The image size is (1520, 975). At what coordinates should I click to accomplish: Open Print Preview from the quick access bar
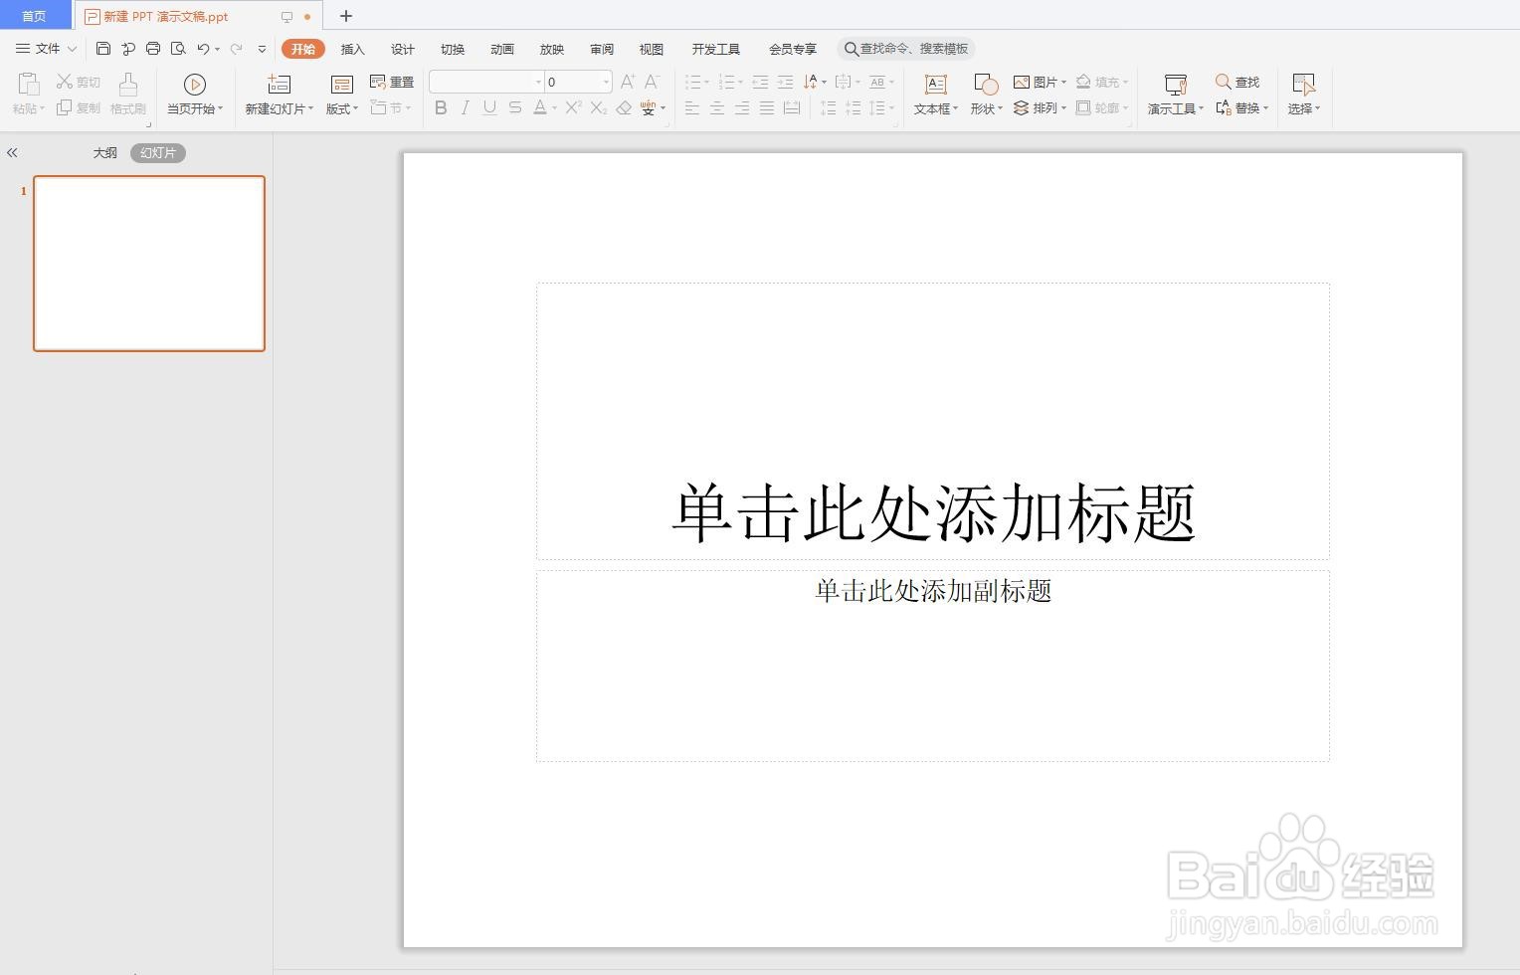(178, 49)
